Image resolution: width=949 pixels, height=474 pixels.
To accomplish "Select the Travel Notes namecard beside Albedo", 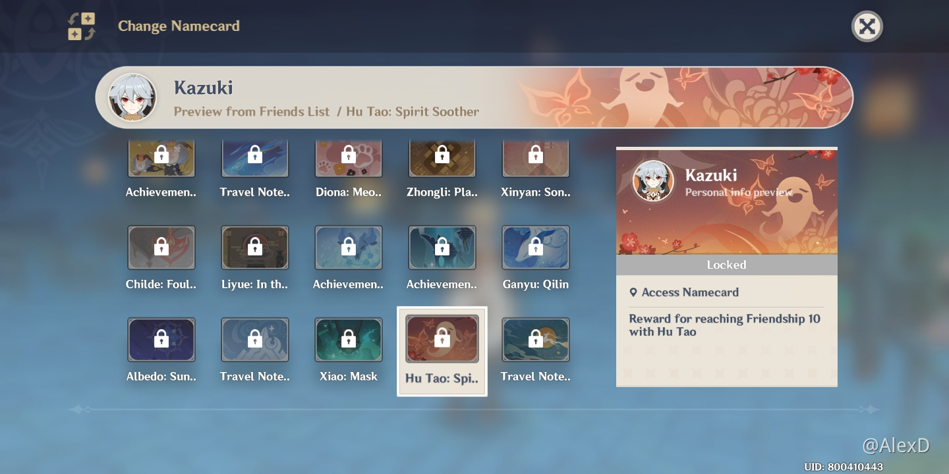I will click(255, 340).
